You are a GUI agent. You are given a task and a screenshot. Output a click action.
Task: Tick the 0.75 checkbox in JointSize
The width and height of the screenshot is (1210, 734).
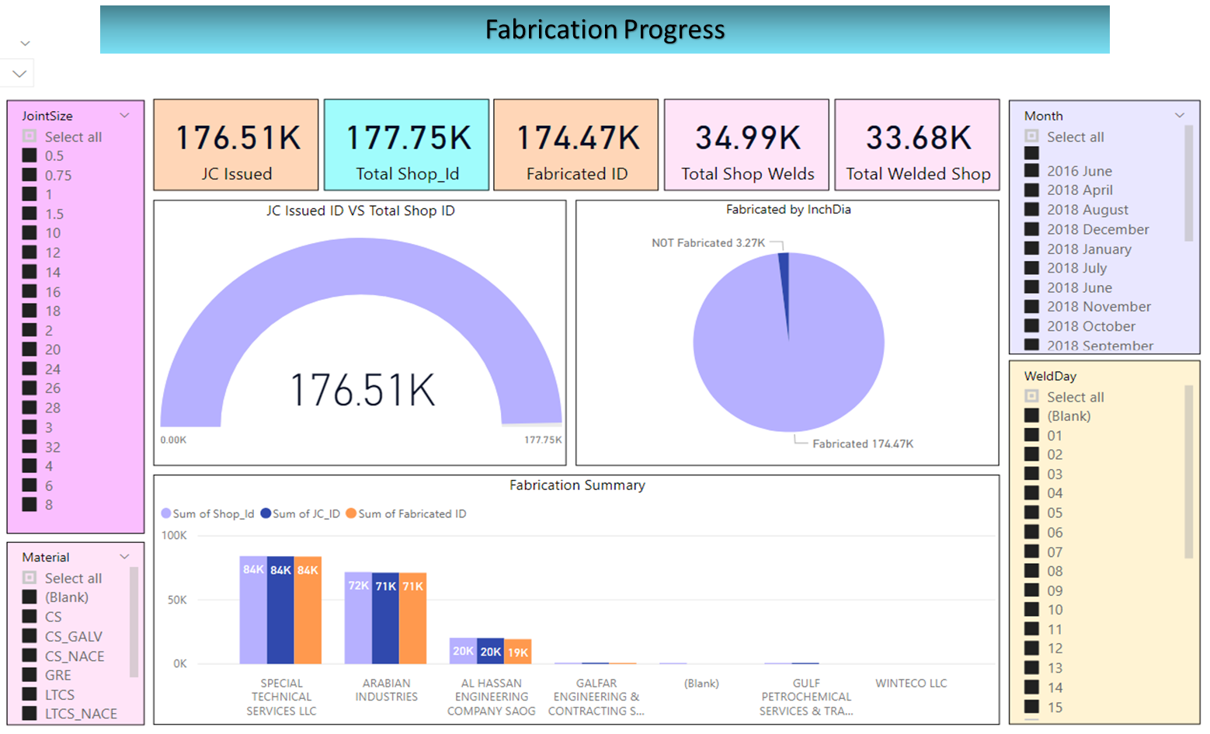tap(30, 175)
